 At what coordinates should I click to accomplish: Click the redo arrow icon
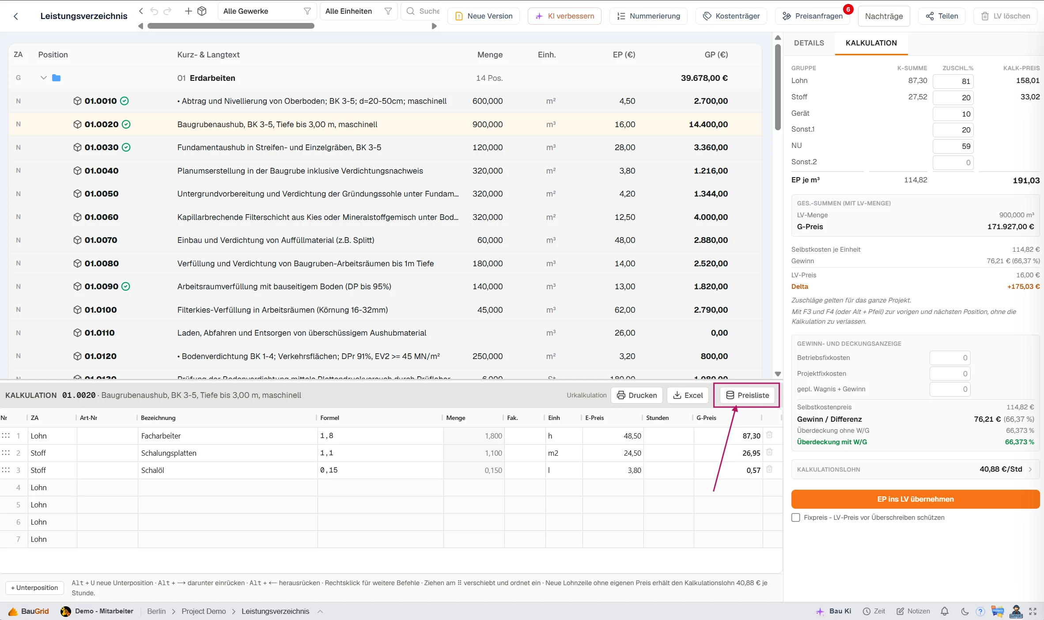coord(167,11)
